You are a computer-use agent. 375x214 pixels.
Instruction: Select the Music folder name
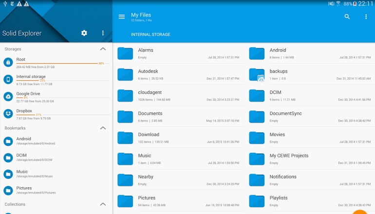145,156
